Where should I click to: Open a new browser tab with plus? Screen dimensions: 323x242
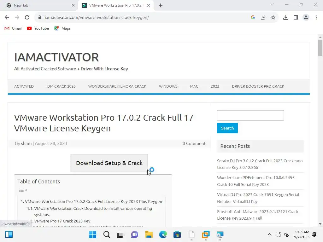161,5
